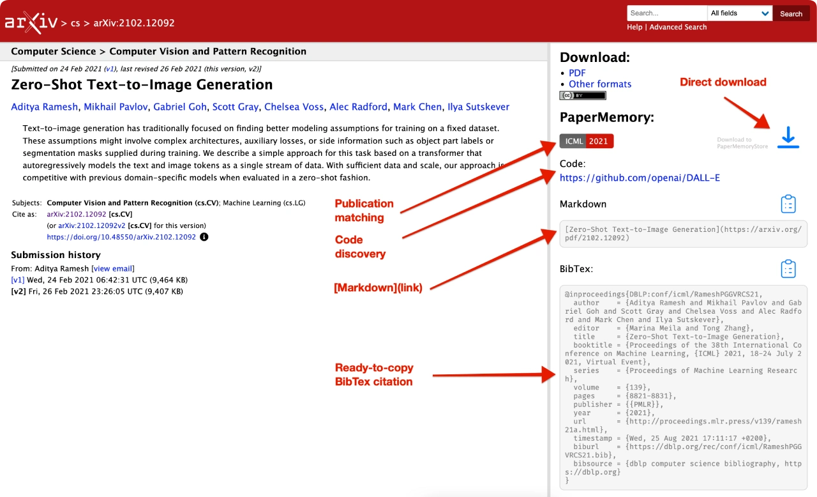Copy Markdown link with clipboard icon

tap(788, 204)
